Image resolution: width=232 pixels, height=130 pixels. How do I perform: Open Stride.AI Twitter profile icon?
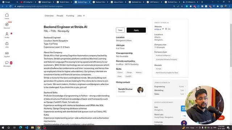pyautogui.click(x=163, y=29)
